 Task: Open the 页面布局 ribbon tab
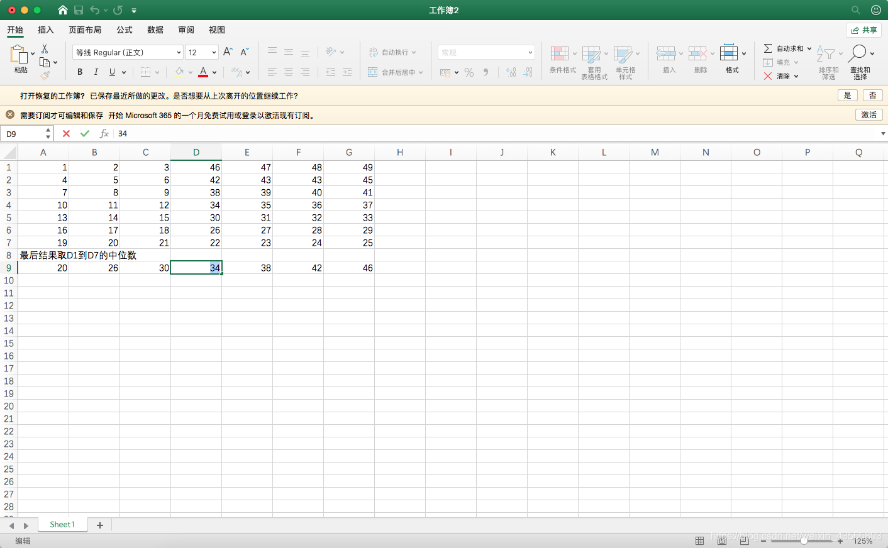[85, 30]
